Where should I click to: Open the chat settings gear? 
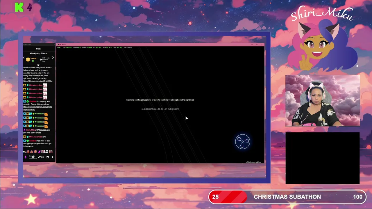click(52, 157)
